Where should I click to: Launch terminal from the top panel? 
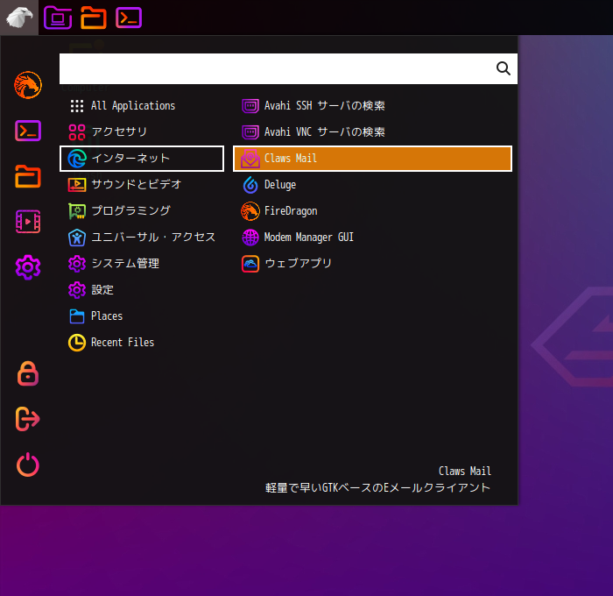(129, 18)
